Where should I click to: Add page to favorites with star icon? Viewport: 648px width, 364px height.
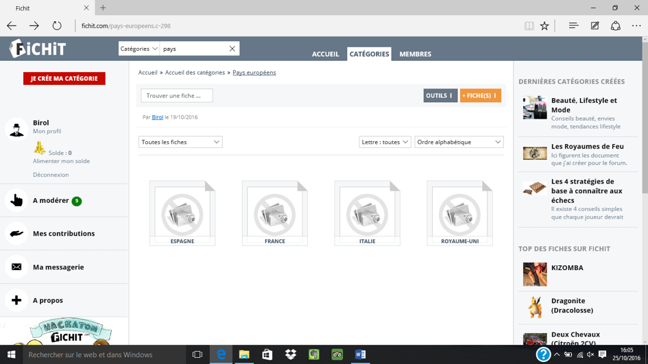pyautogui.click(x=544, y=26)
